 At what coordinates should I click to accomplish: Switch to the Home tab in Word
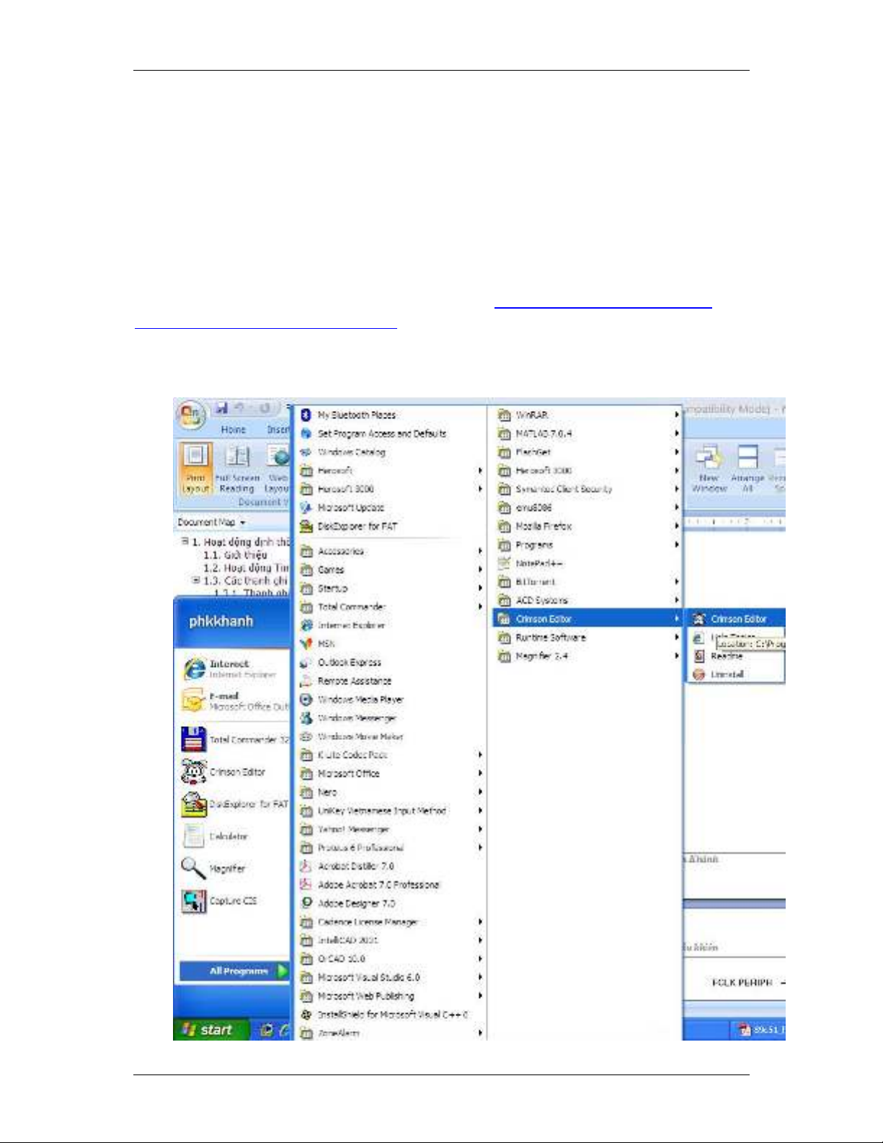[234, 430]
